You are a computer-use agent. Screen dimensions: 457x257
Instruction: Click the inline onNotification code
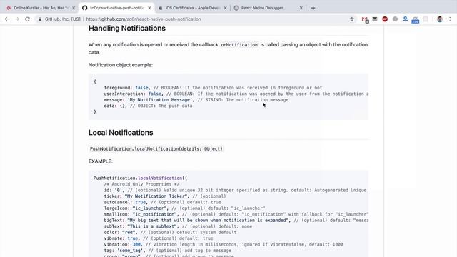pyautogui.click(x=239, y=45)
